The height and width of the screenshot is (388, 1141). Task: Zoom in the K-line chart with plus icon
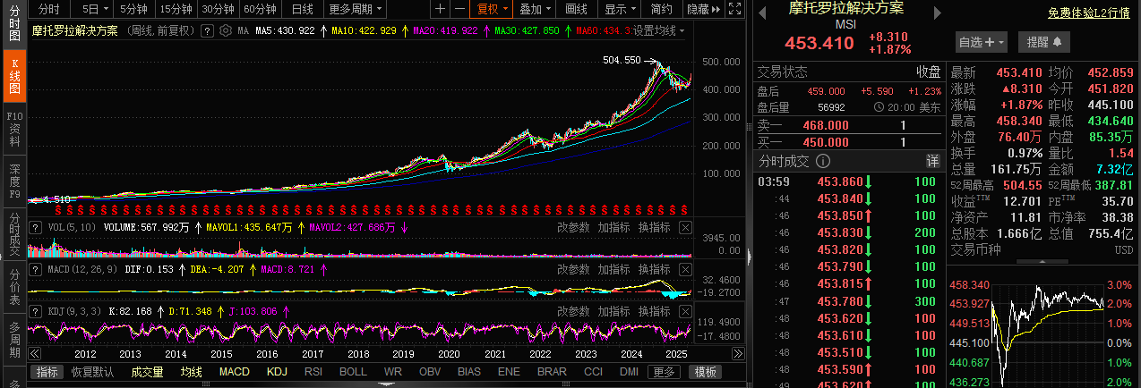pyautogui.click(x=440, y=9)
